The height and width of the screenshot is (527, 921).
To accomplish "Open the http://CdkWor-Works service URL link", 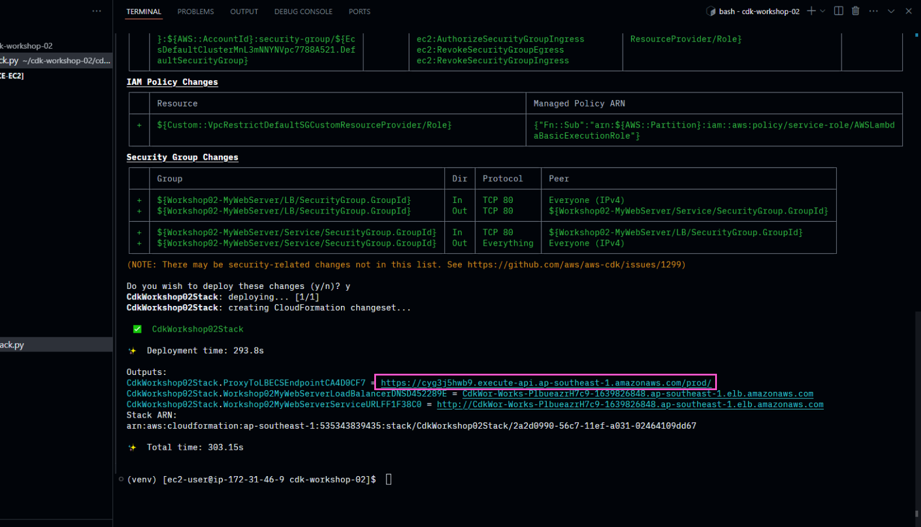I will 630,405.
